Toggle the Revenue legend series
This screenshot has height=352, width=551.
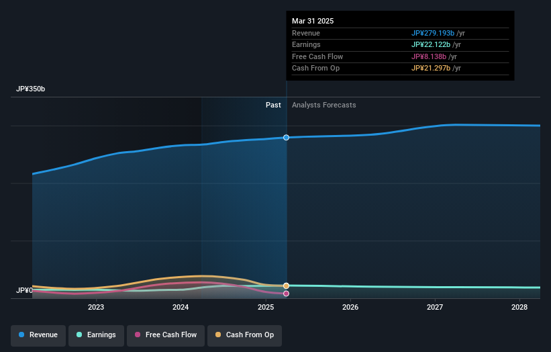pos(38,335)
